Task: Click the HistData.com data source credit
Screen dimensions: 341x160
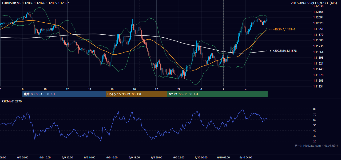Action: coord(316,146)
